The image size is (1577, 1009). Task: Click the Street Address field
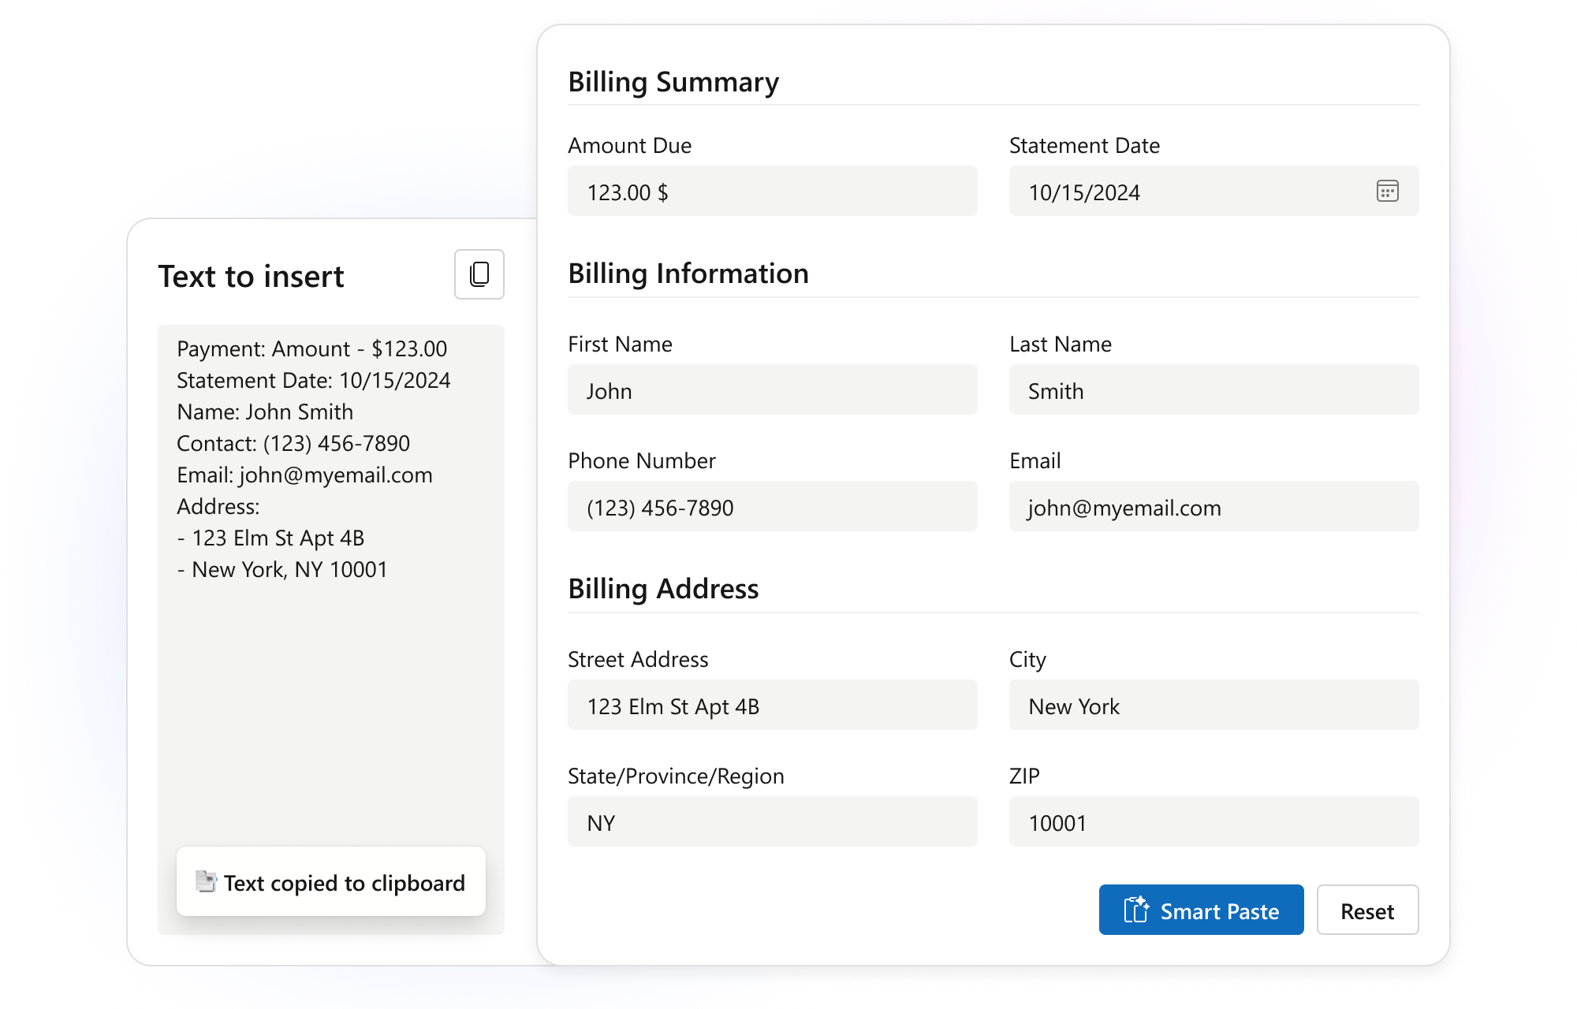[x=772, y=705]
